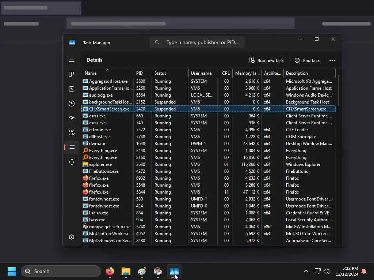Click the firefox.exe icon for PID 6932
Image resolution: width=374 pixels, height=280 pixels.
click(x=85, y=178)
